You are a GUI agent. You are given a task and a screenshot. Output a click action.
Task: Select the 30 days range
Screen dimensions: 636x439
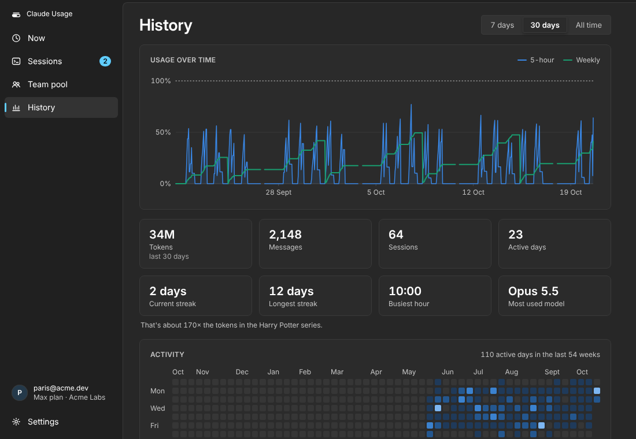(545, 25)
